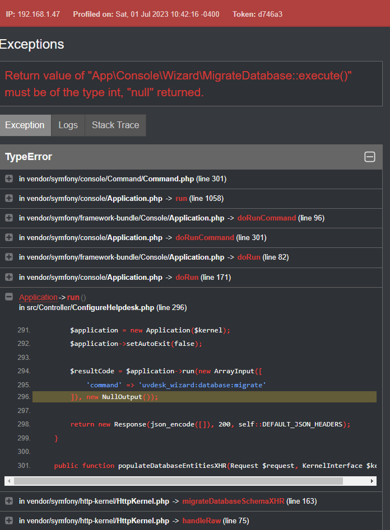Click the red Application class link
390x530 pixels.
(38, 297)
